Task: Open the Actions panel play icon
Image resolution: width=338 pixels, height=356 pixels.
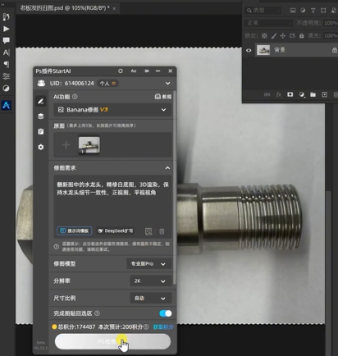Action: point(6,29)
